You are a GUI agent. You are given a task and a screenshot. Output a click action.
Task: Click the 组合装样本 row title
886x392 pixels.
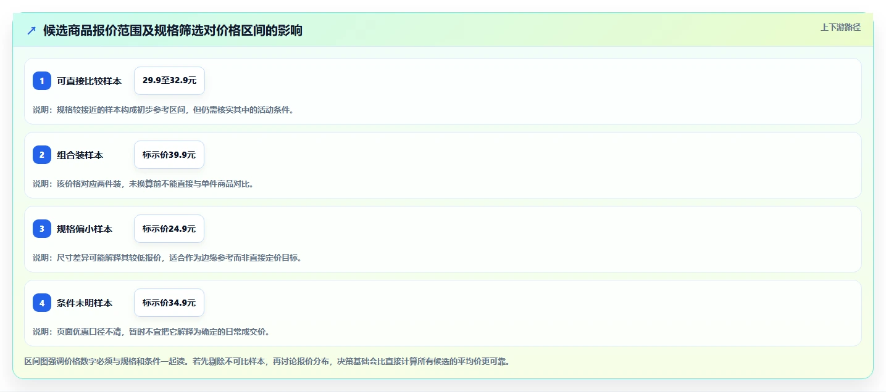tap(80, 155)
